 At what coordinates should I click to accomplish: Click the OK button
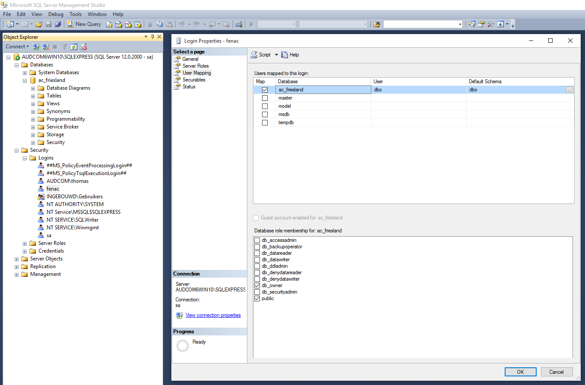(x=520, y=372)
